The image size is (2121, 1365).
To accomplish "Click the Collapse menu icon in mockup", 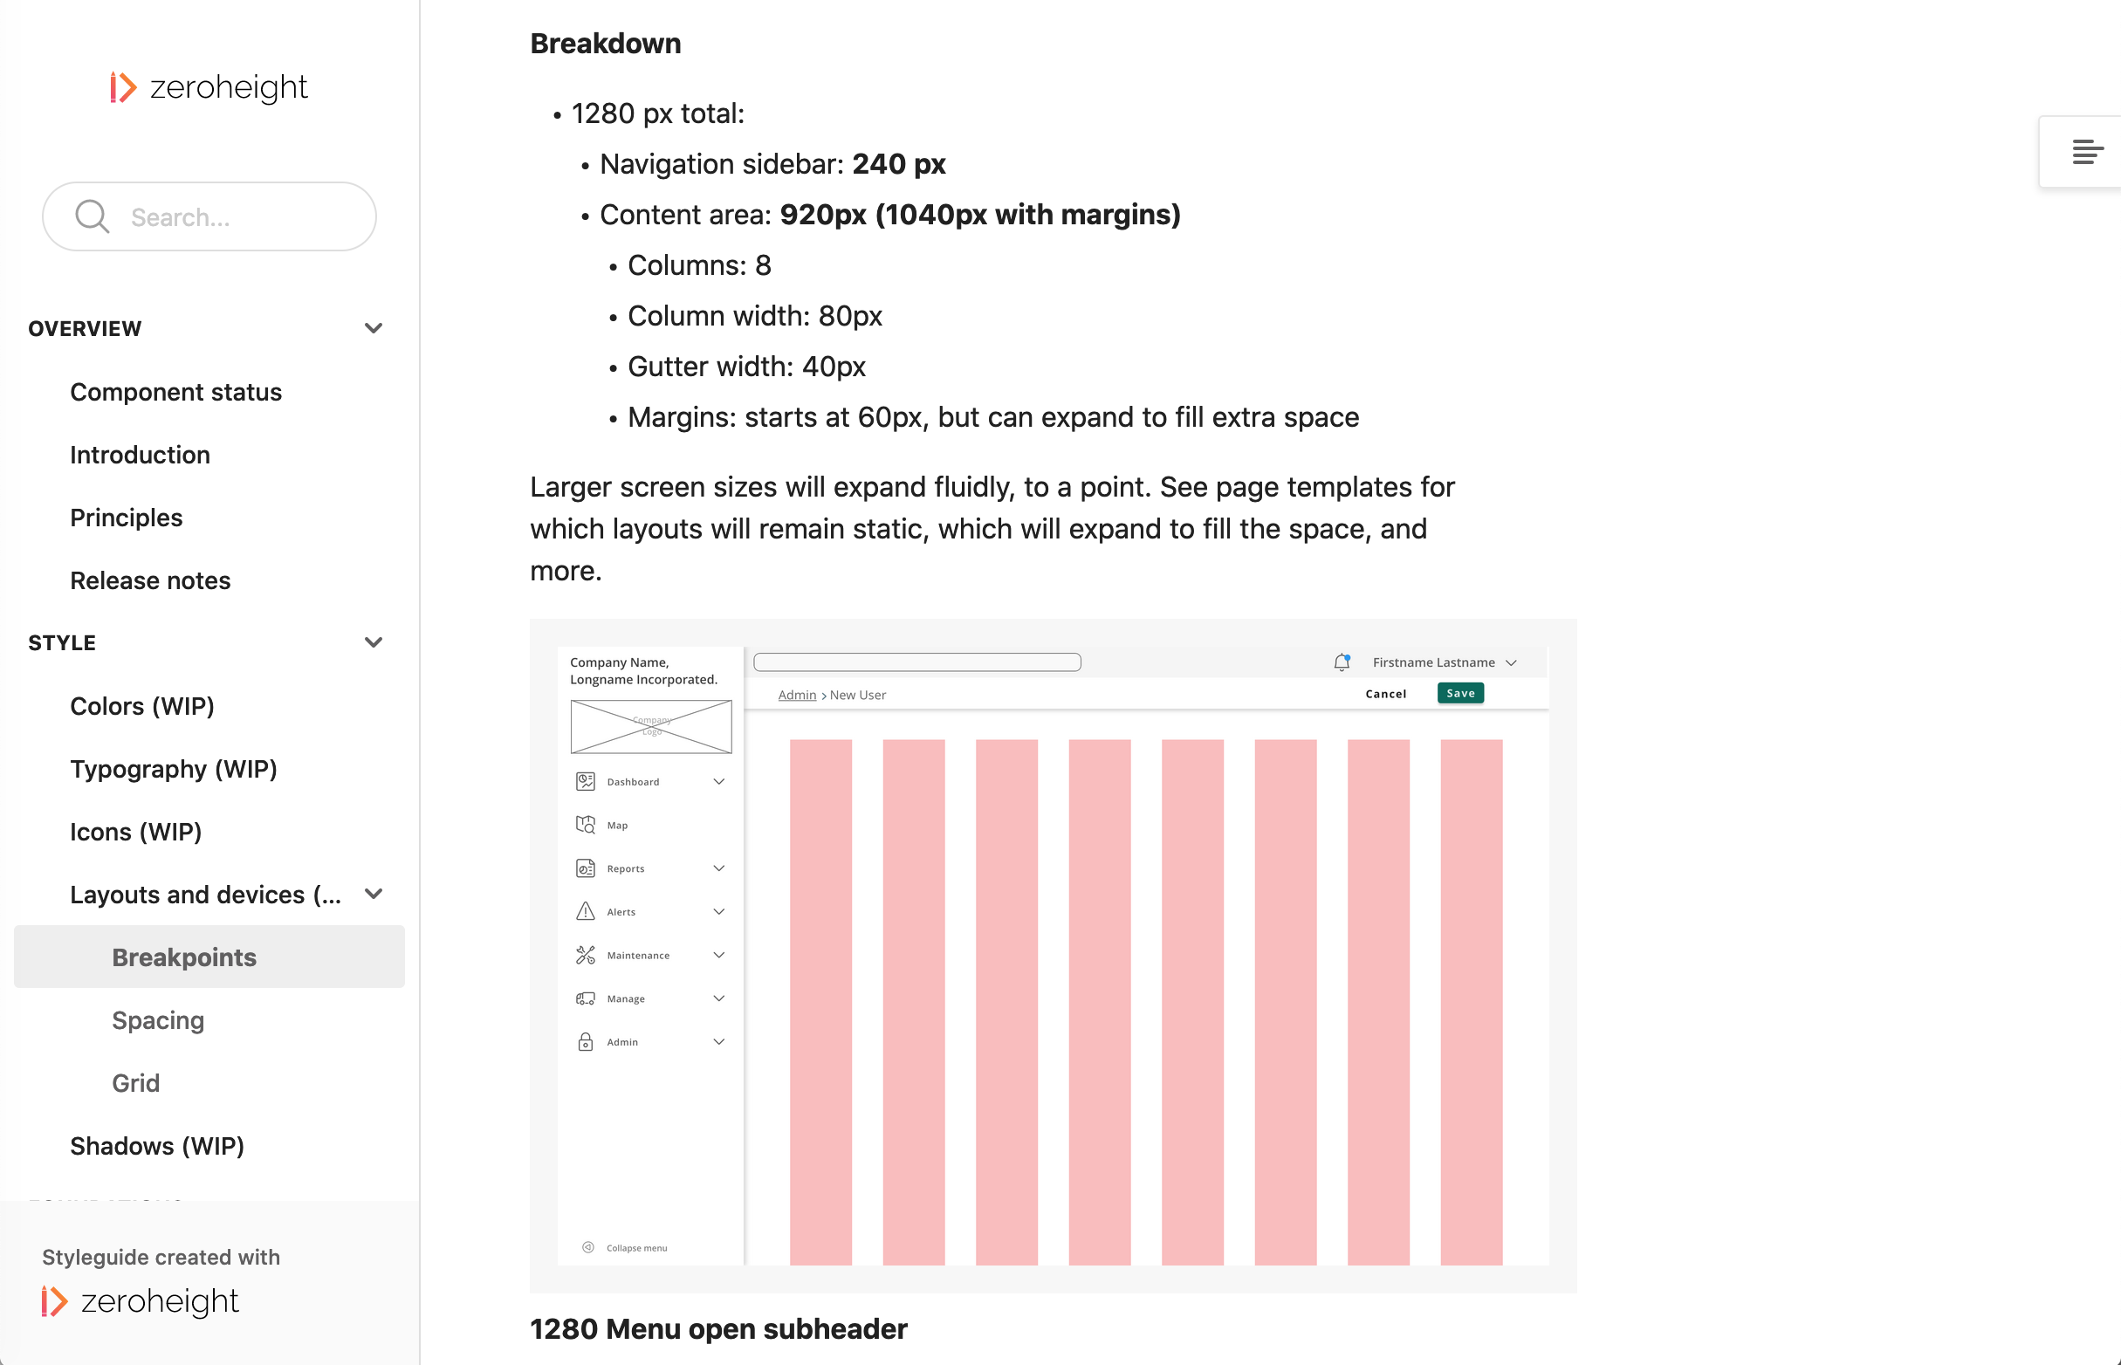I will (587, 1247).
